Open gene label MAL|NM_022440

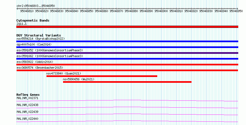point(27,119)
